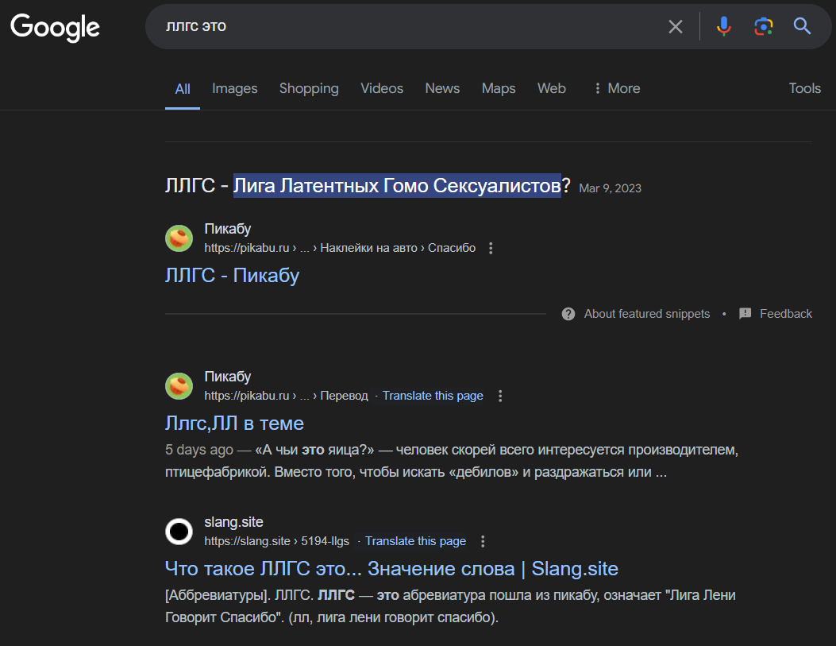Switch to the Maps tab
836x646 pixels.
(x=499, y=88)
